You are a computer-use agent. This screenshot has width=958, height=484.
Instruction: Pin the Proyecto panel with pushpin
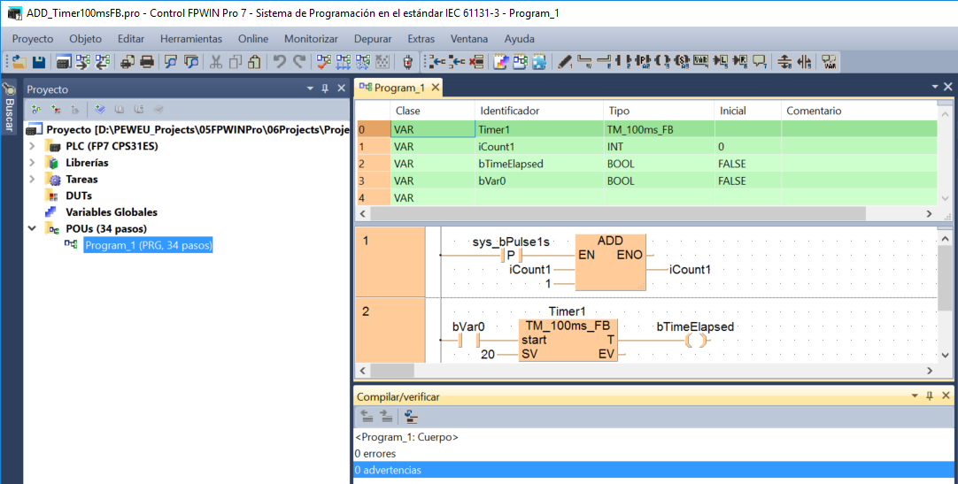(x=325, y=88)
